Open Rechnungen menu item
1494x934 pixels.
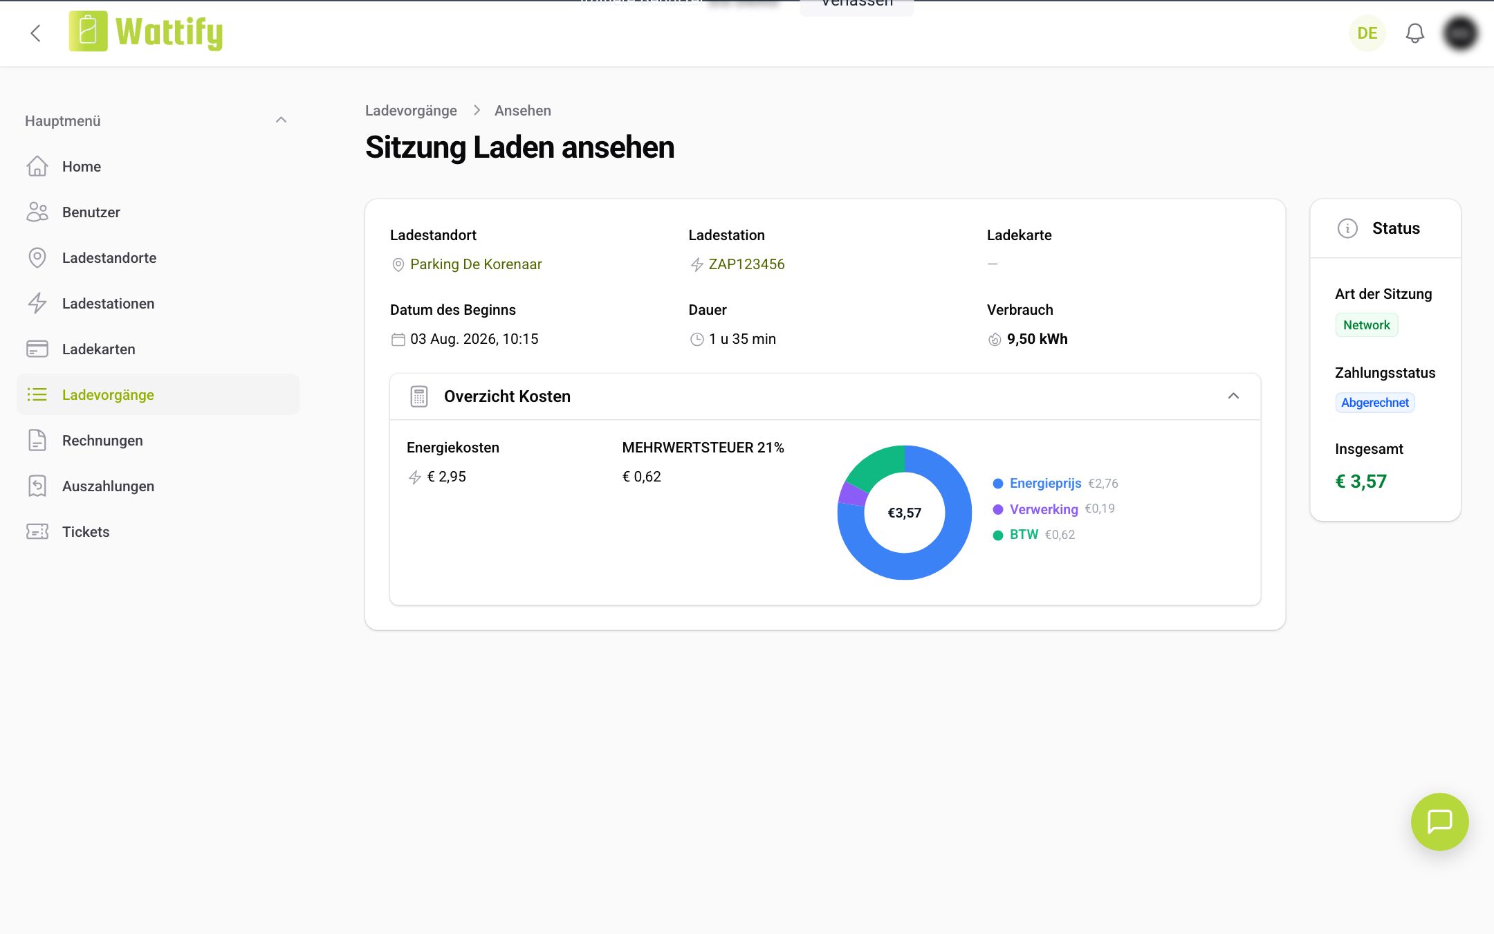(x=158, y=441)
